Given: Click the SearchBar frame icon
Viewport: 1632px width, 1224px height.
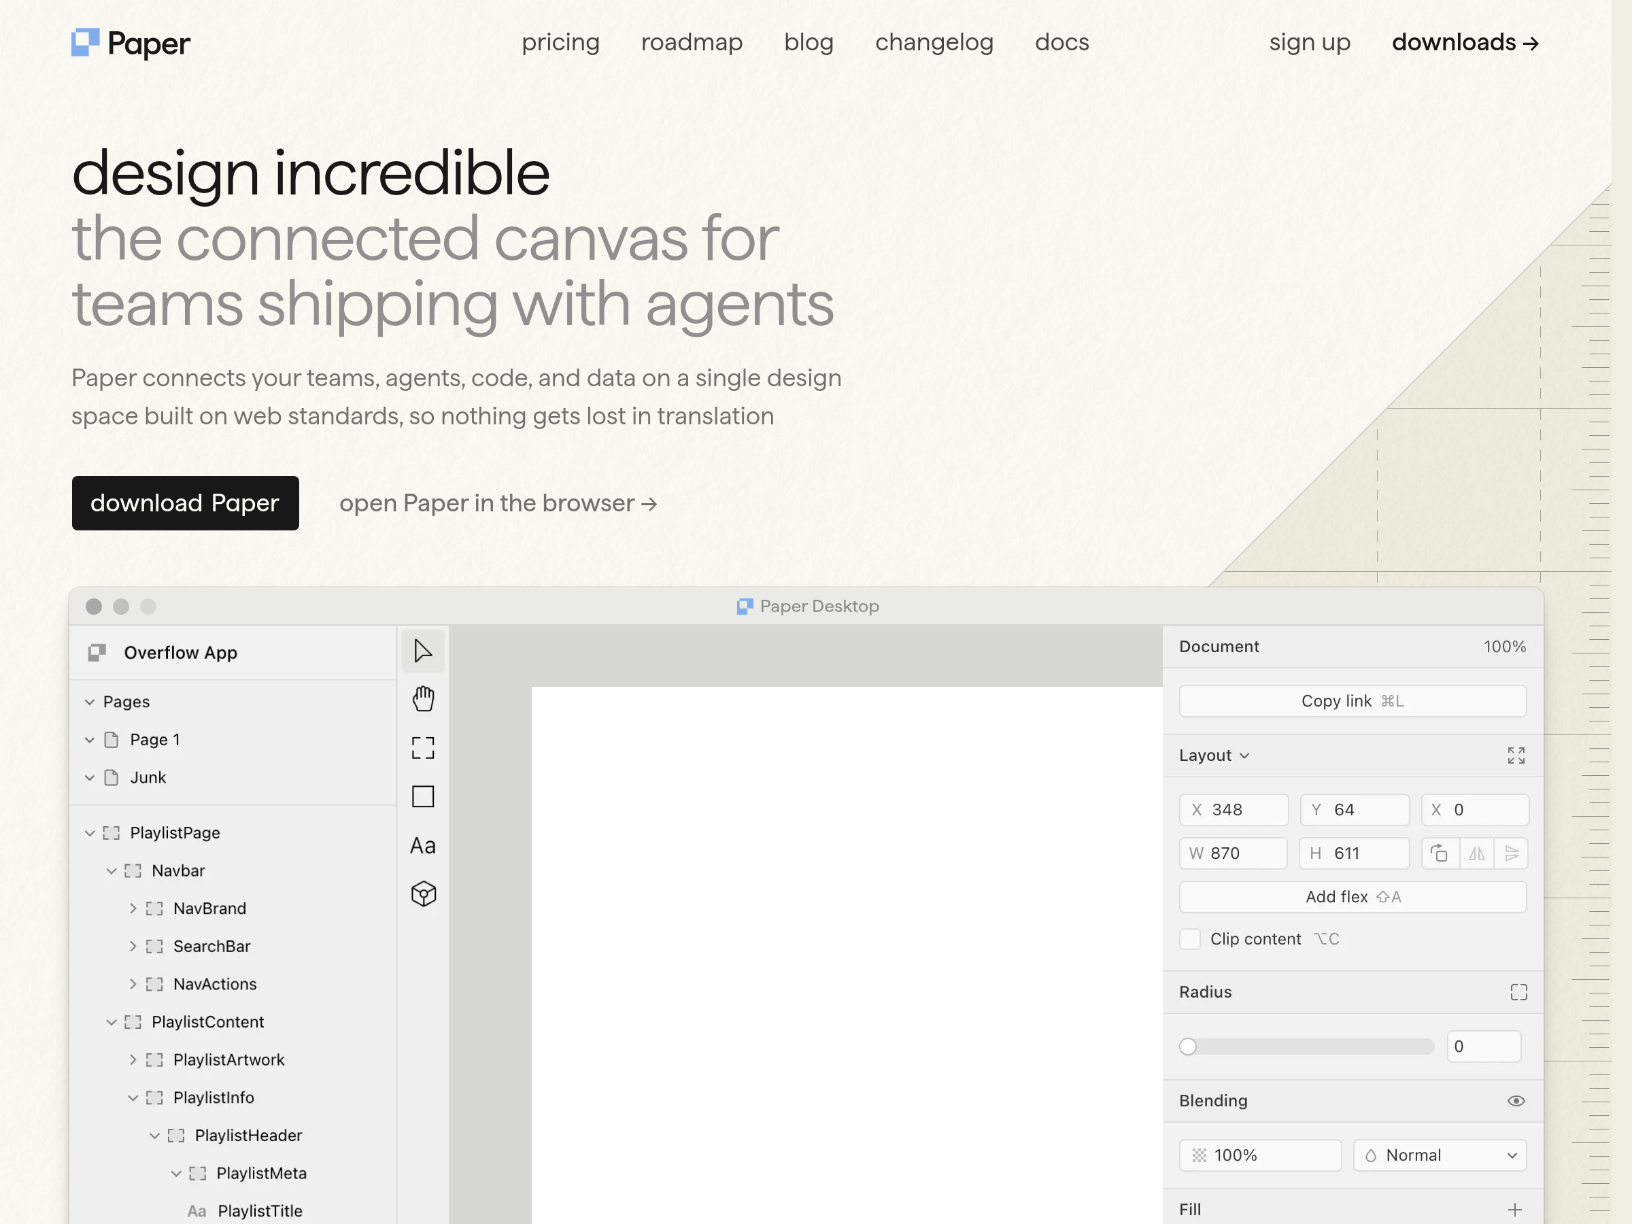Looking at the screenshot, I should 154,946.
